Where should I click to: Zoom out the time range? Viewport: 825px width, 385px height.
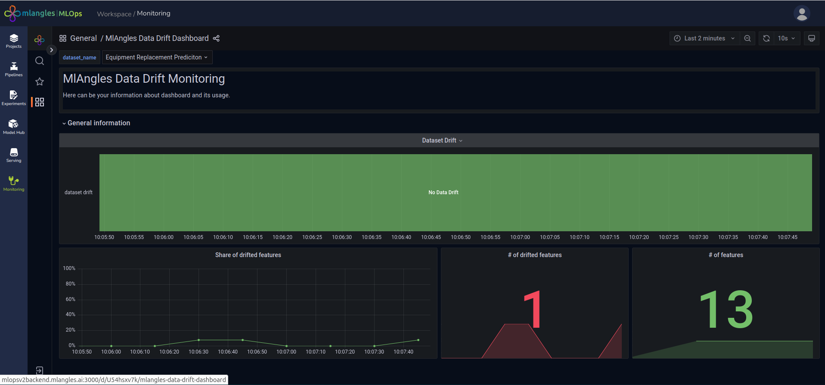(747, 38)
